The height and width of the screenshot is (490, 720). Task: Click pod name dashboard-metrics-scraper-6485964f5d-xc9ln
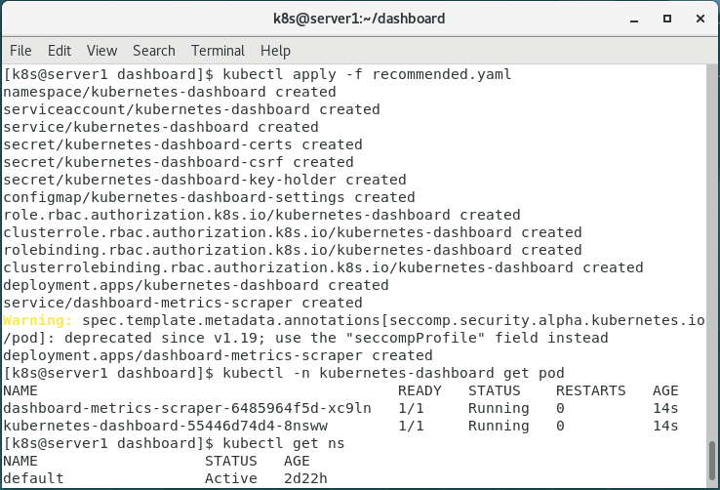(x=187, y=408)
